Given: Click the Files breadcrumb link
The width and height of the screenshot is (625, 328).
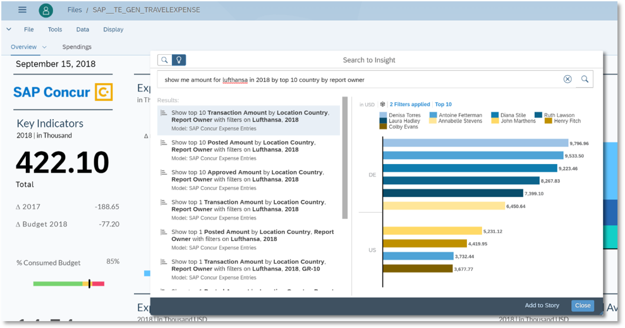Looking at the screenshot, I should click(x=75, y=10).
